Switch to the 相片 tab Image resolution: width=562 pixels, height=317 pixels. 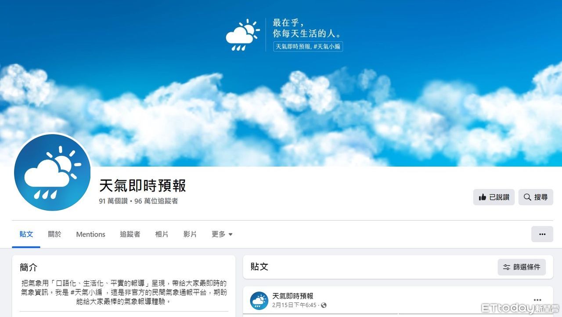(162, 234)
